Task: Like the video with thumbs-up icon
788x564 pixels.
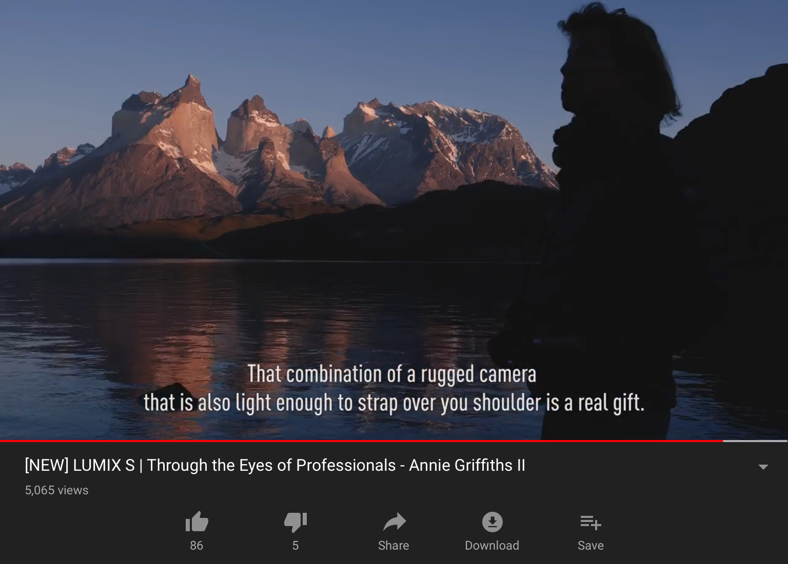Action: tap(196, 522)
